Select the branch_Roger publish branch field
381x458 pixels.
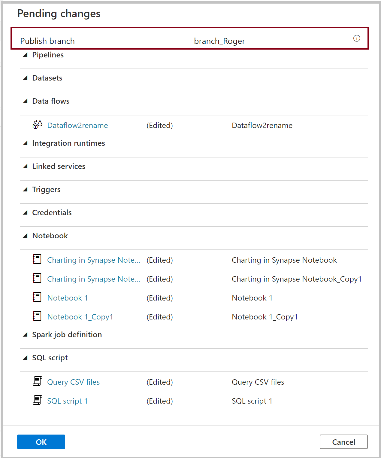219,41
